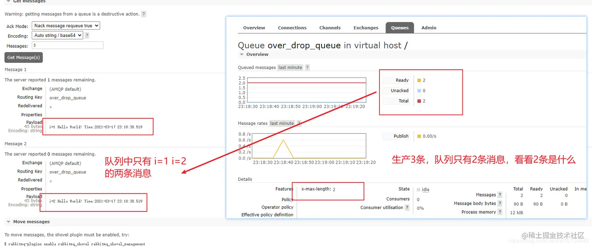Click the red Total color swatch

tap(419, 101)
